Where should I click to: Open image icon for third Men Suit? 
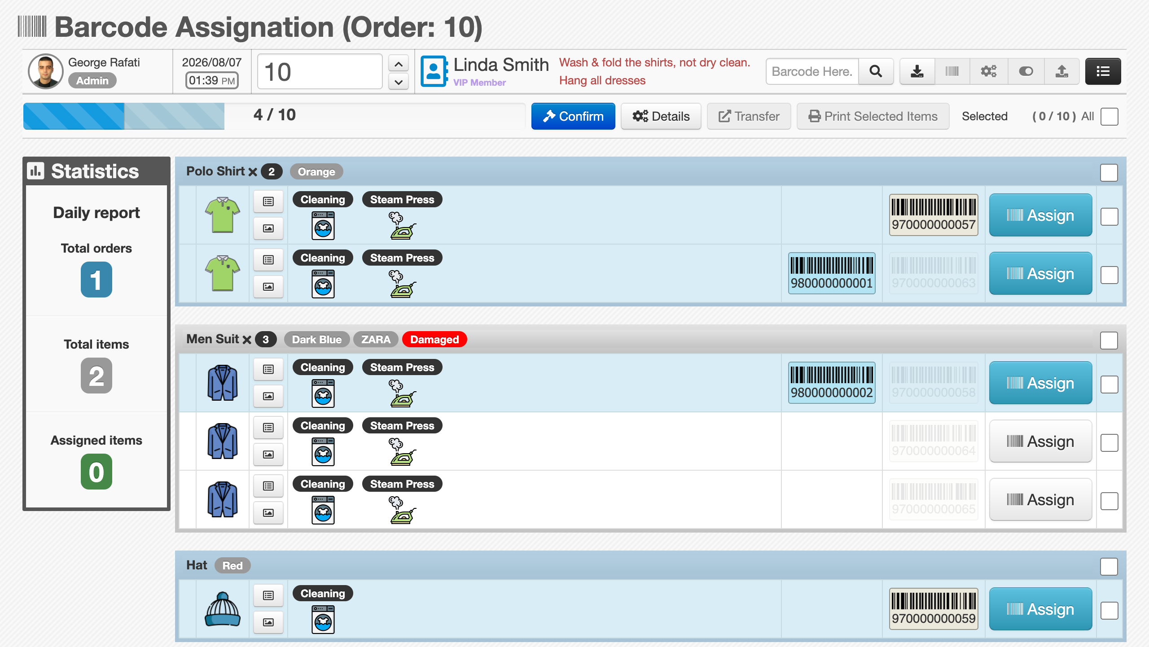pos(268,513)
